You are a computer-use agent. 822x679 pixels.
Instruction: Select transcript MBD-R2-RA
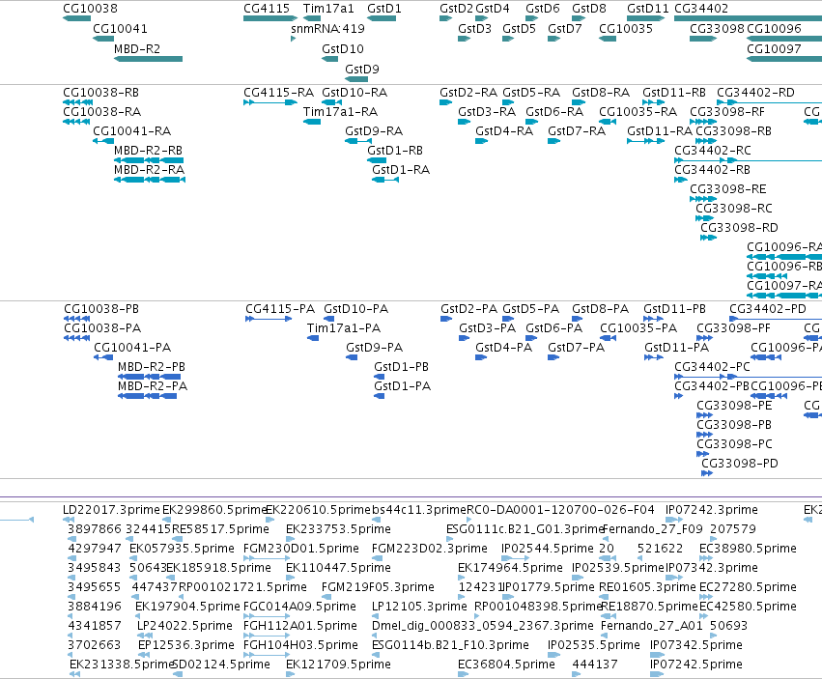[x=149, y=170]
